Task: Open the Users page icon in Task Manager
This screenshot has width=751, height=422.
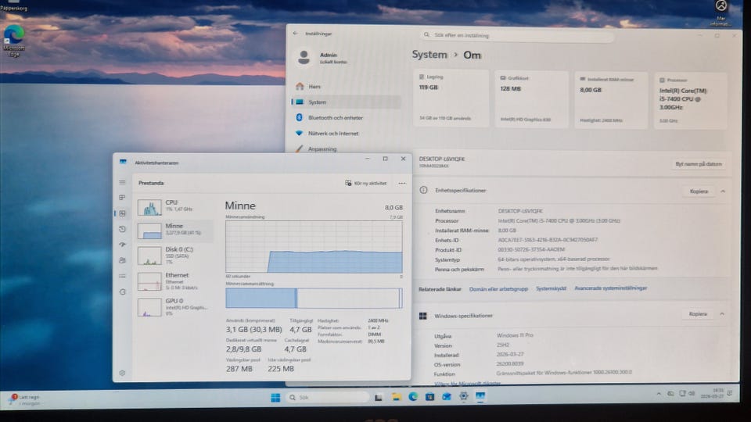Action: (122, 260)
